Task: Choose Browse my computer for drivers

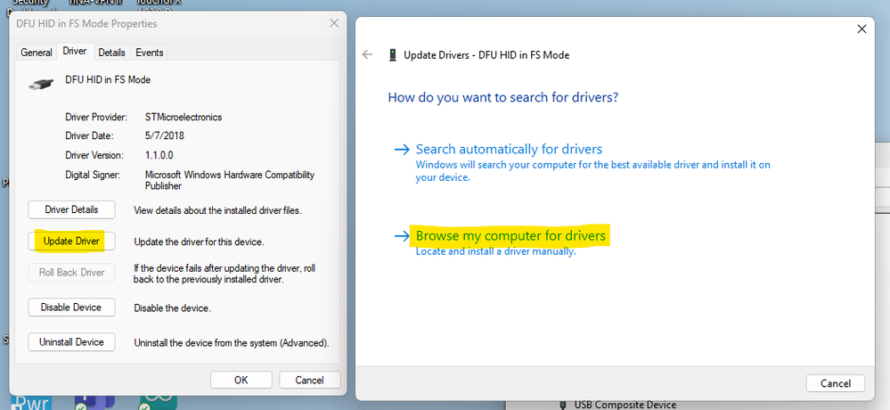Action: 510,235
